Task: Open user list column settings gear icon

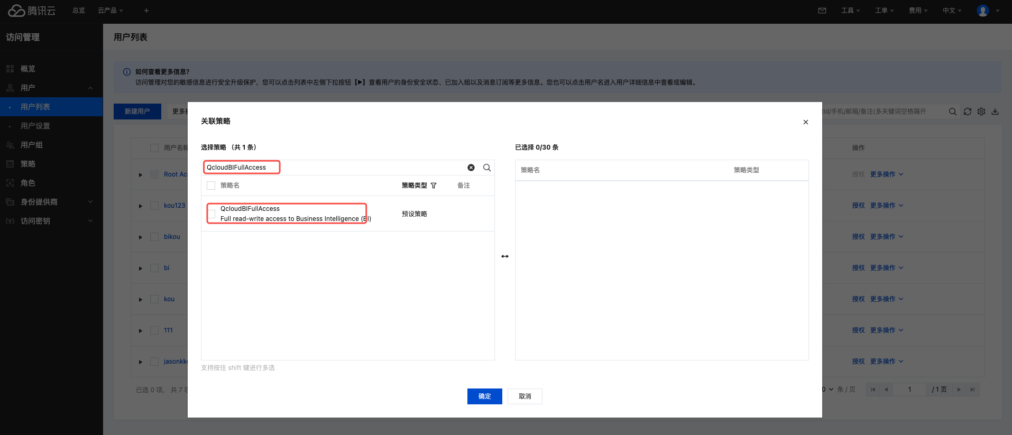Action: pos(981,112)
